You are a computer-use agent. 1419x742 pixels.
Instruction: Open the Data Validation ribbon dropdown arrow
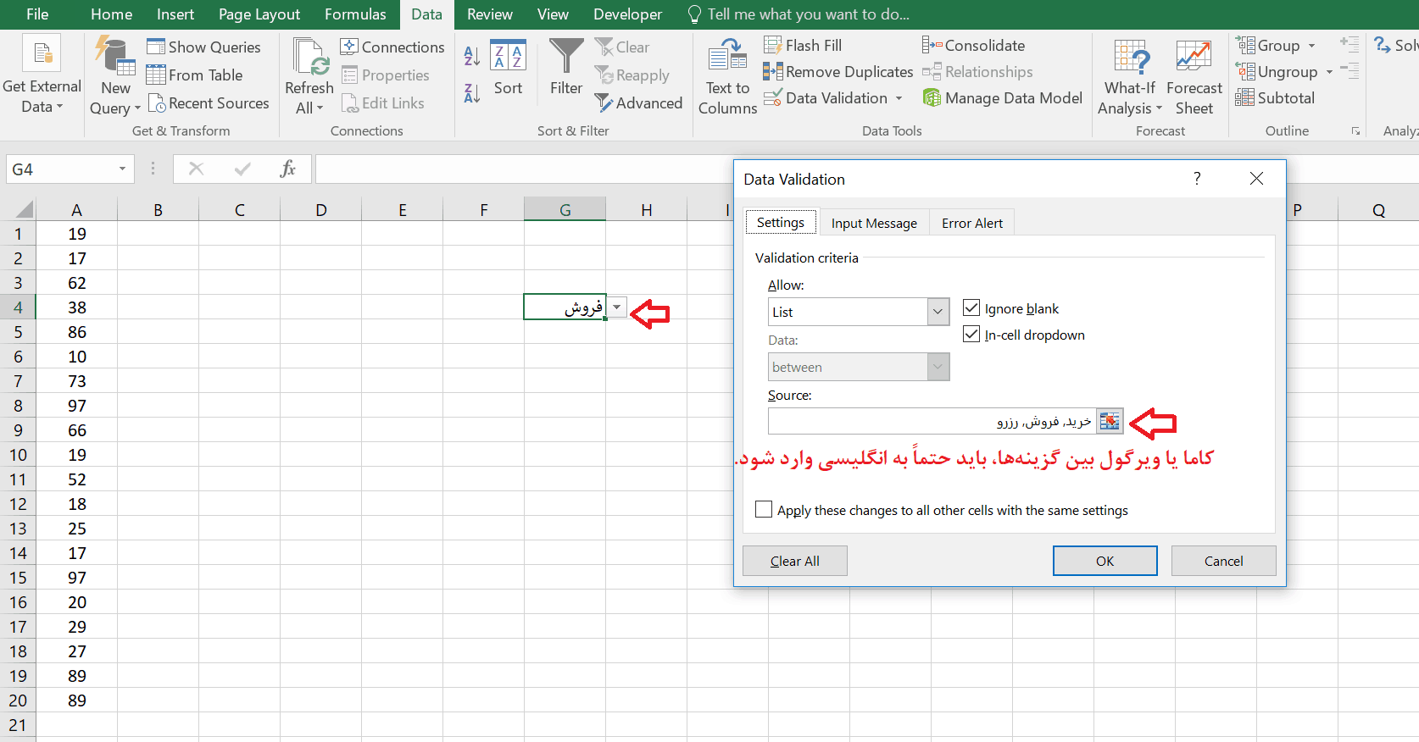(899, 98)
